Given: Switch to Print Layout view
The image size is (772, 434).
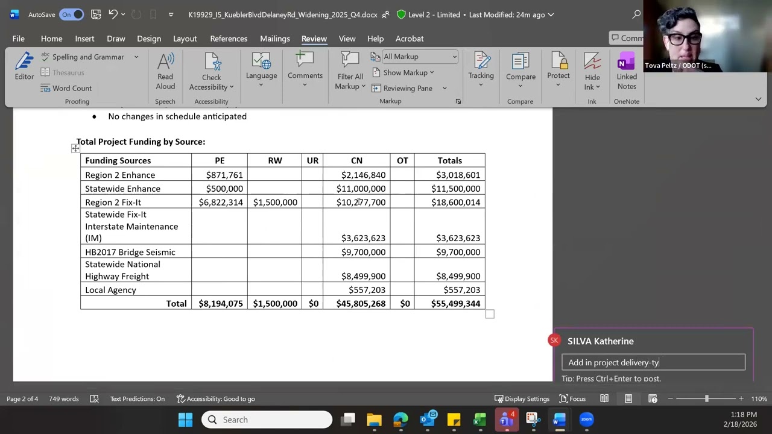Looking at the screenshot, I should pyautogui.click(x=628, y=398).
